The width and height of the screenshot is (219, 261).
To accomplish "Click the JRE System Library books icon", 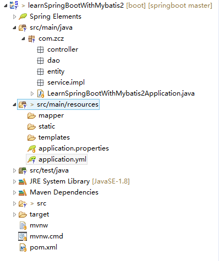I will point(23,182).
